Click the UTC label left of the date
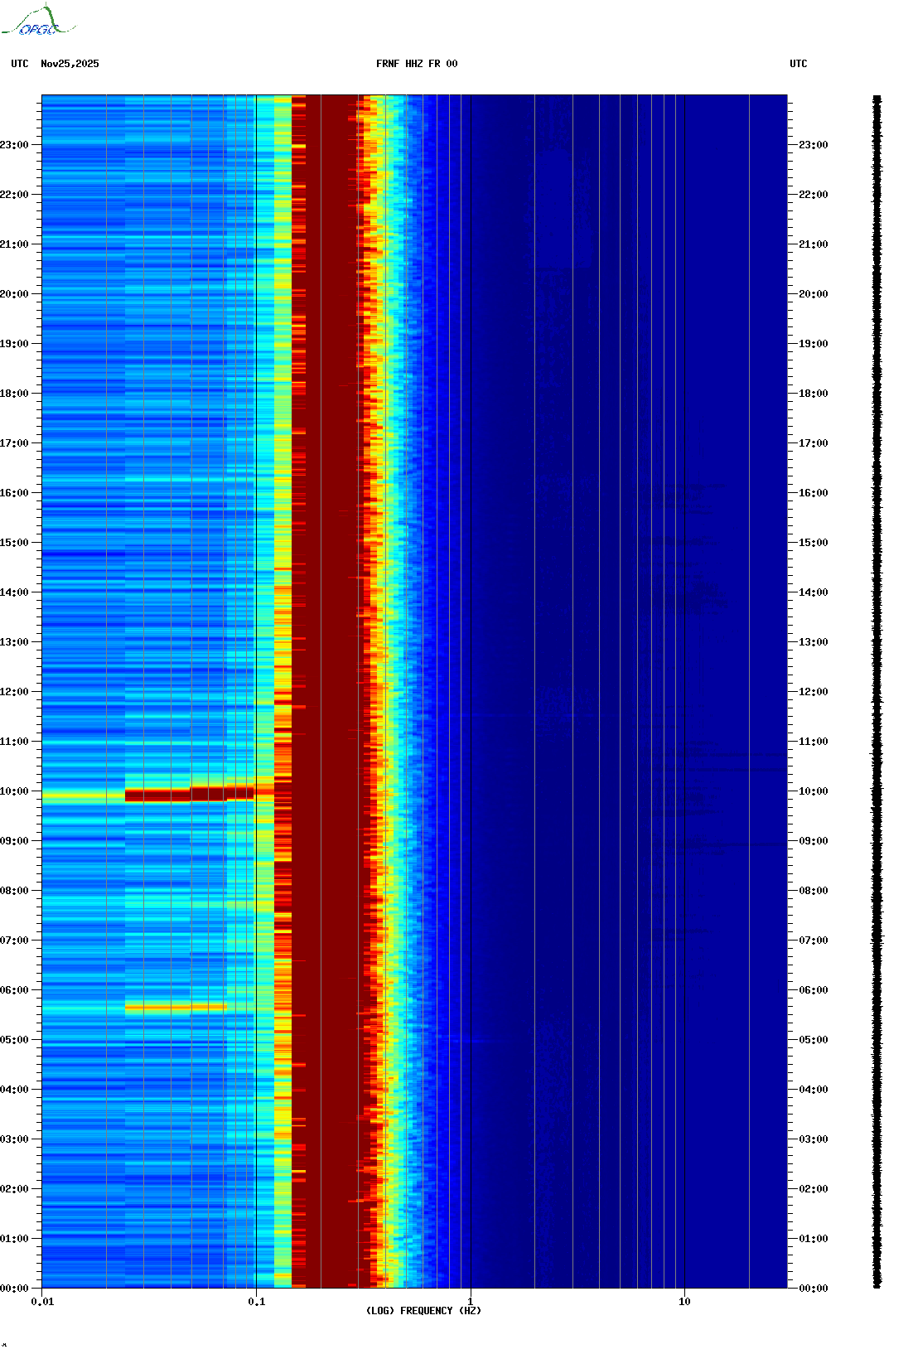Image resolution: width=913 pixels, height=1354 pixels. 20,64
